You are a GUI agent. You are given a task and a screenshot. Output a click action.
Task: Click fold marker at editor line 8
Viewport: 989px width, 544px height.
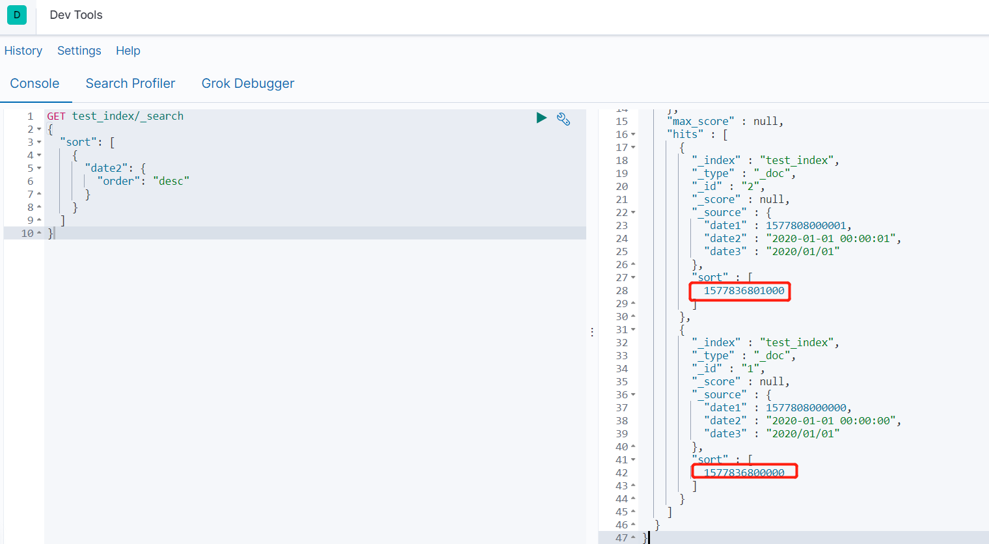(x=39, y=207)
